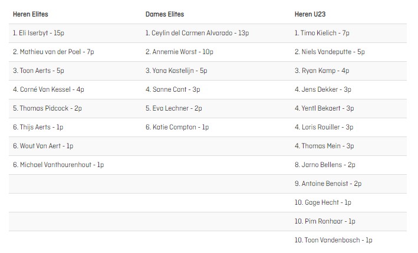
Task: Select the Dames Elites column header
Action: [164, 14]
